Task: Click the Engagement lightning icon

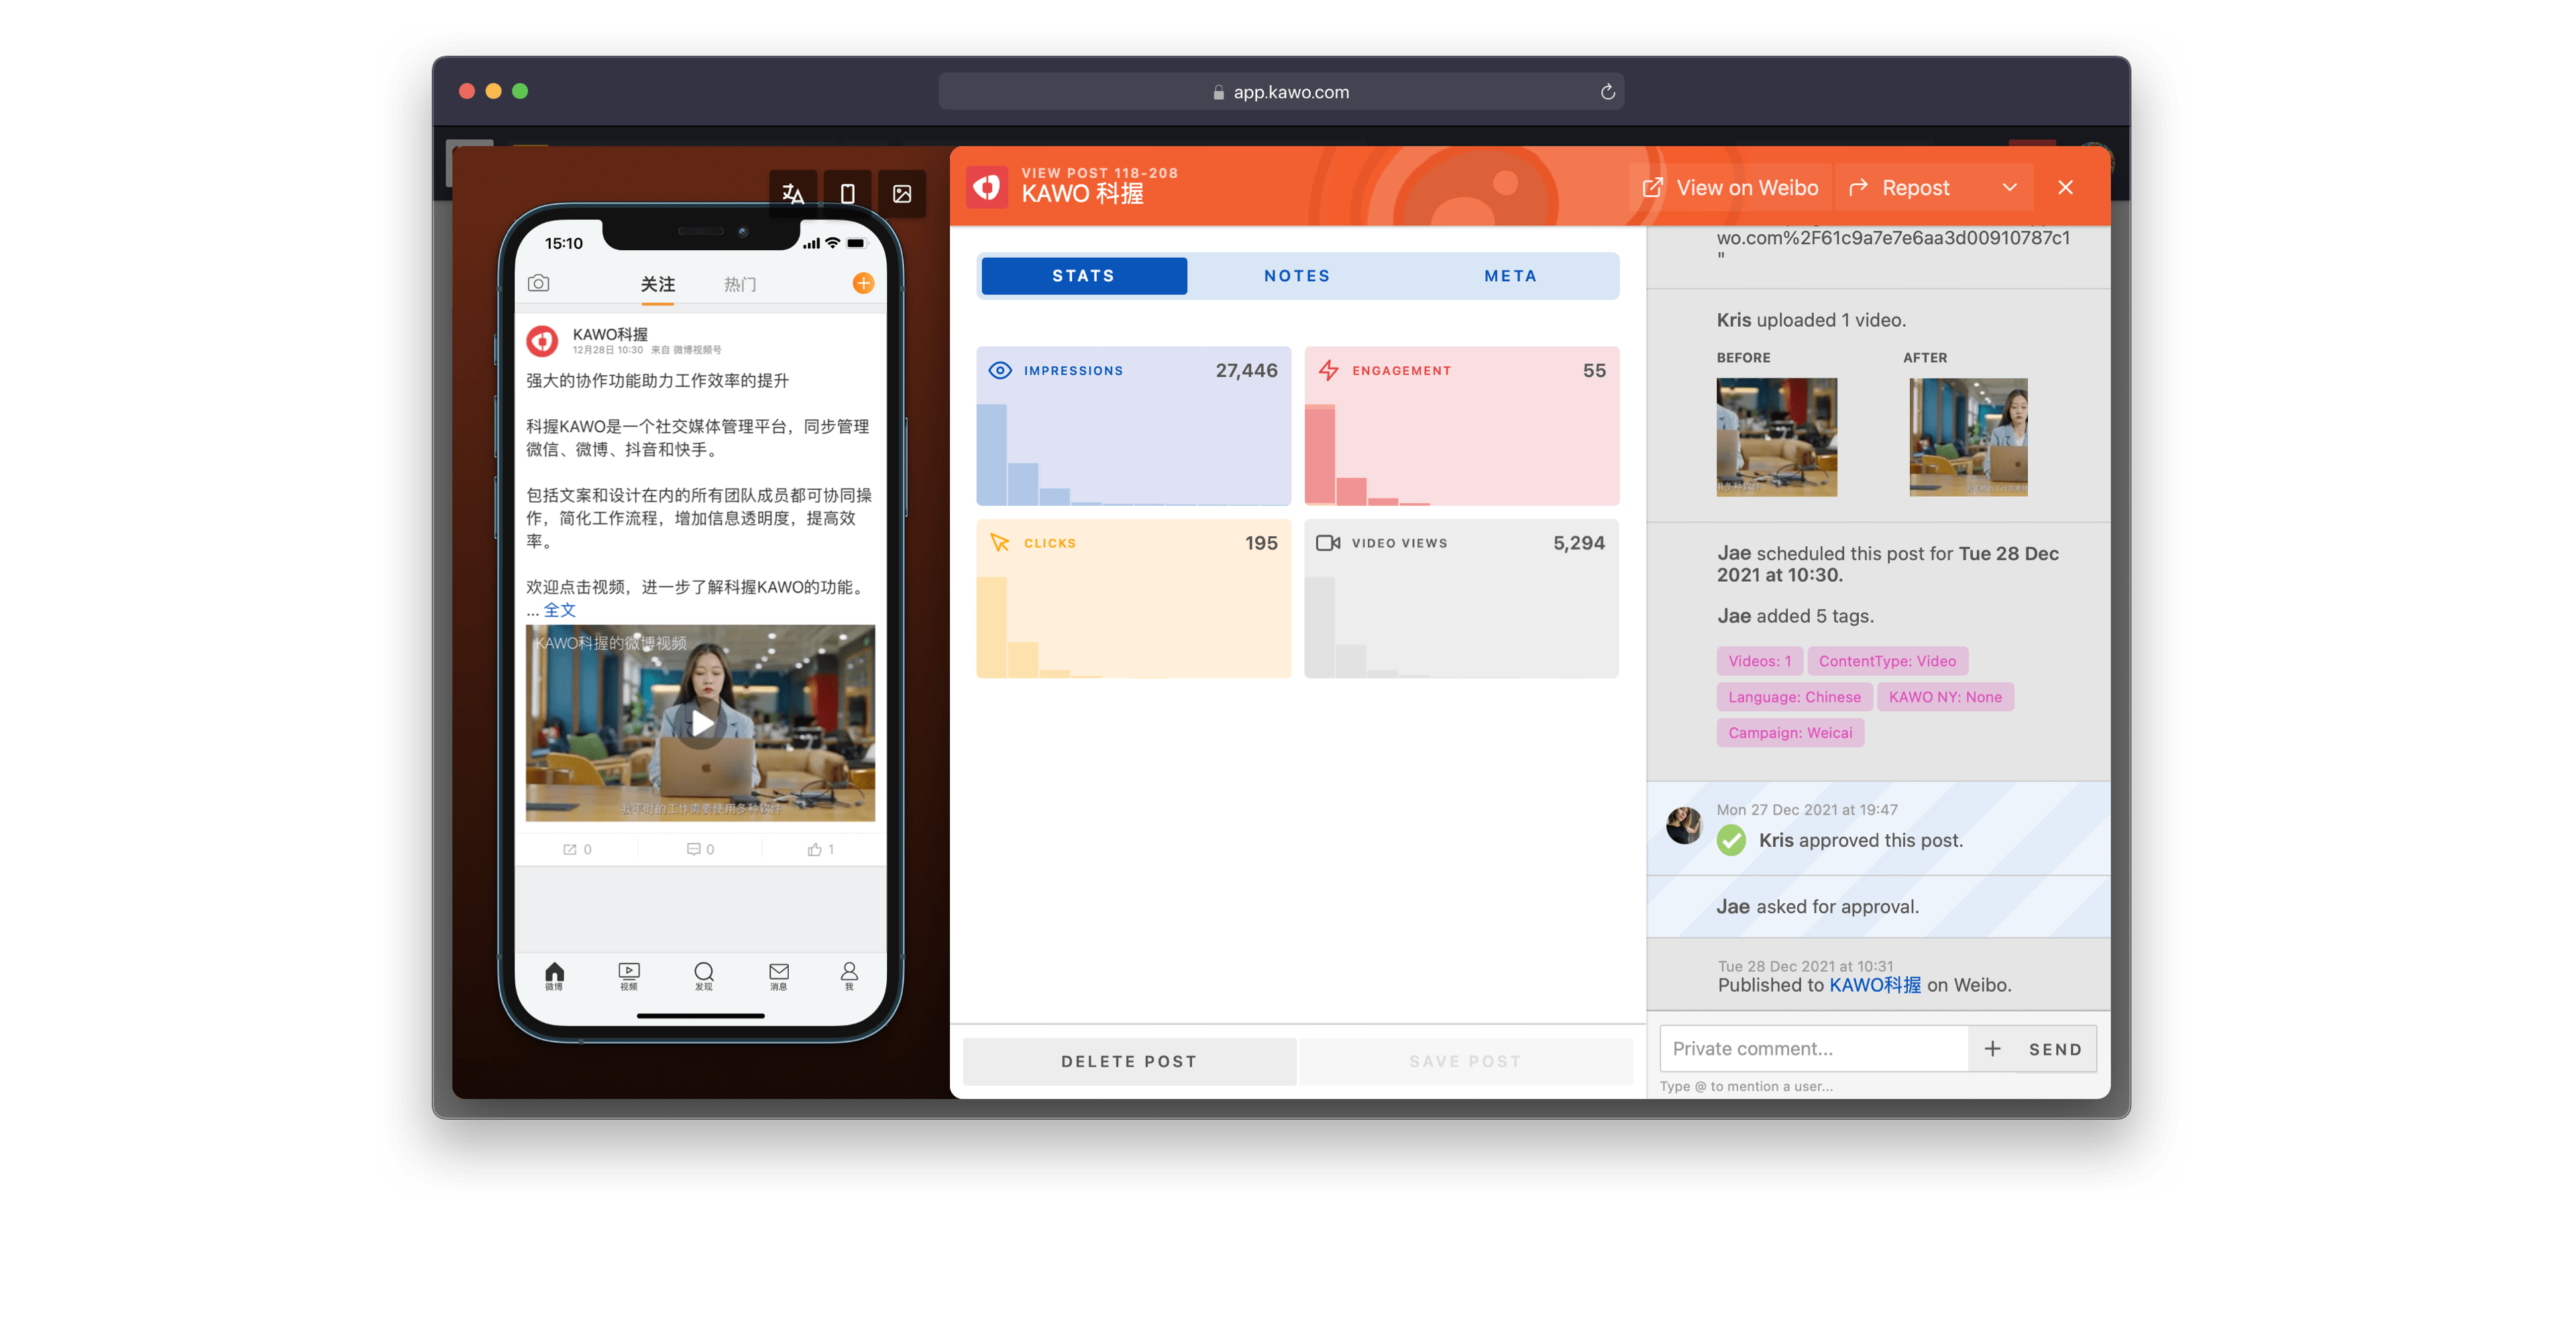Action: tap(1328, 370)
